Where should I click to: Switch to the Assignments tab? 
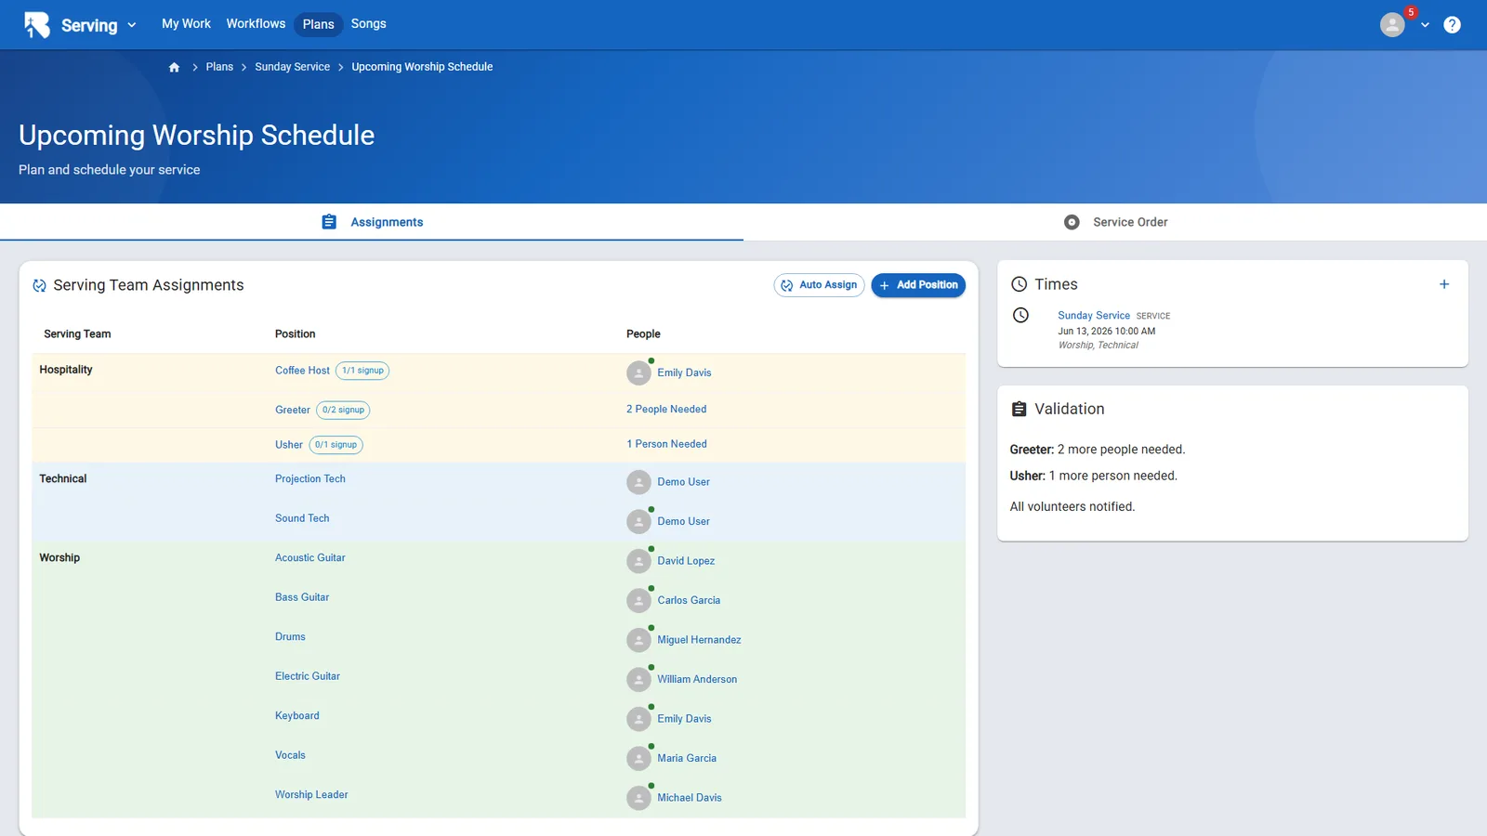click(x=372, y=222)
